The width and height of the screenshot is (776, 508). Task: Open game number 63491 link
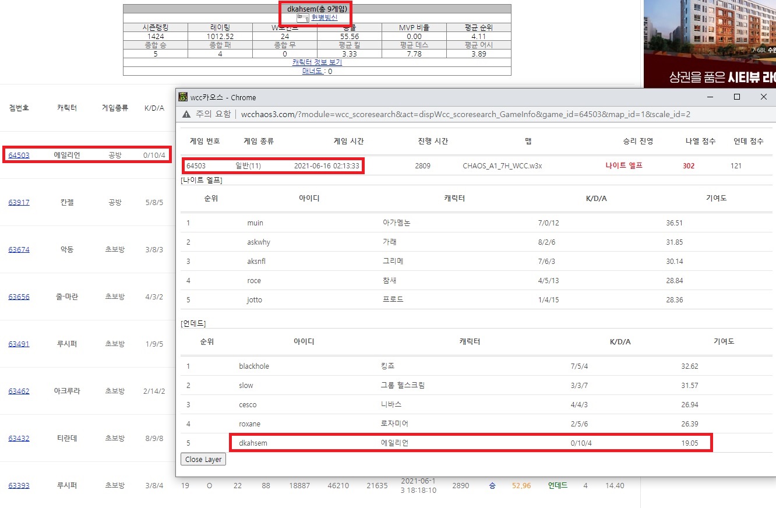pos(19,344)
